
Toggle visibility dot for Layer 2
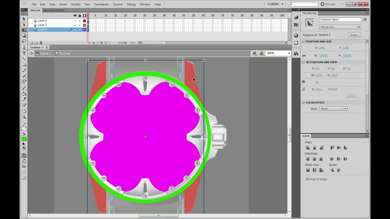click(x=75, y=21)
